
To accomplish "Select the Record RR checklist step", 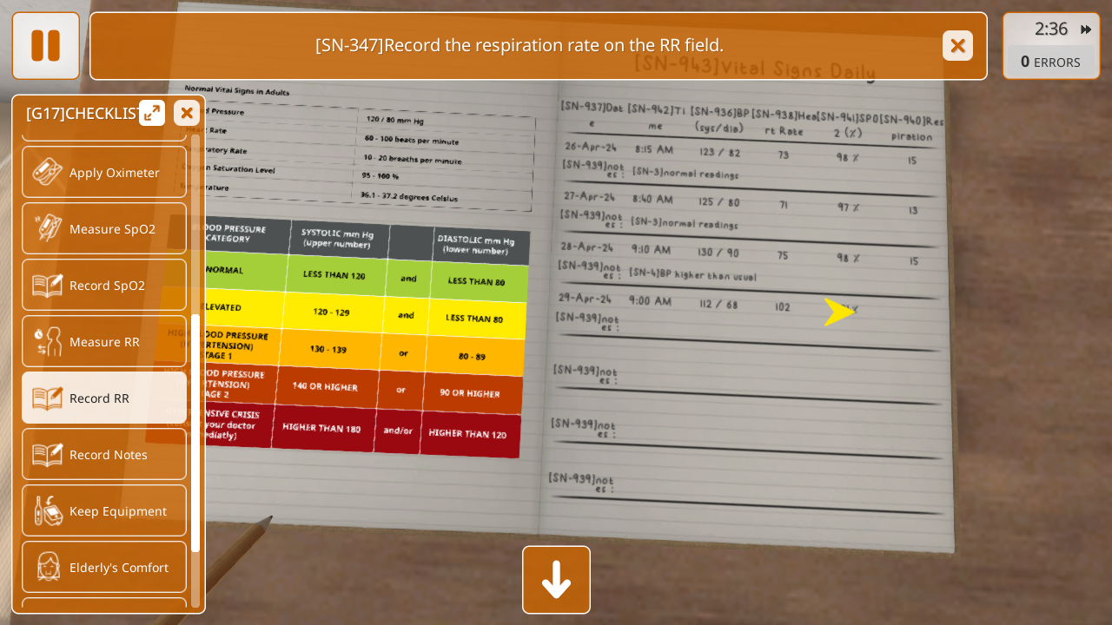I will [104, 398].
